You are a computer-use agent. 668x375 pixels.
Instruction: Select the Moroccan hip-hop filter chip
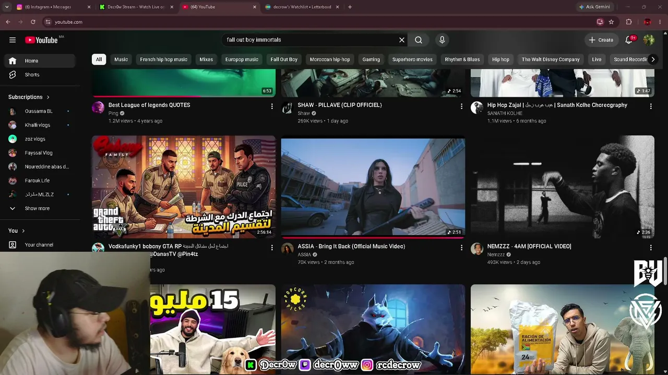[x=330, y=59]
